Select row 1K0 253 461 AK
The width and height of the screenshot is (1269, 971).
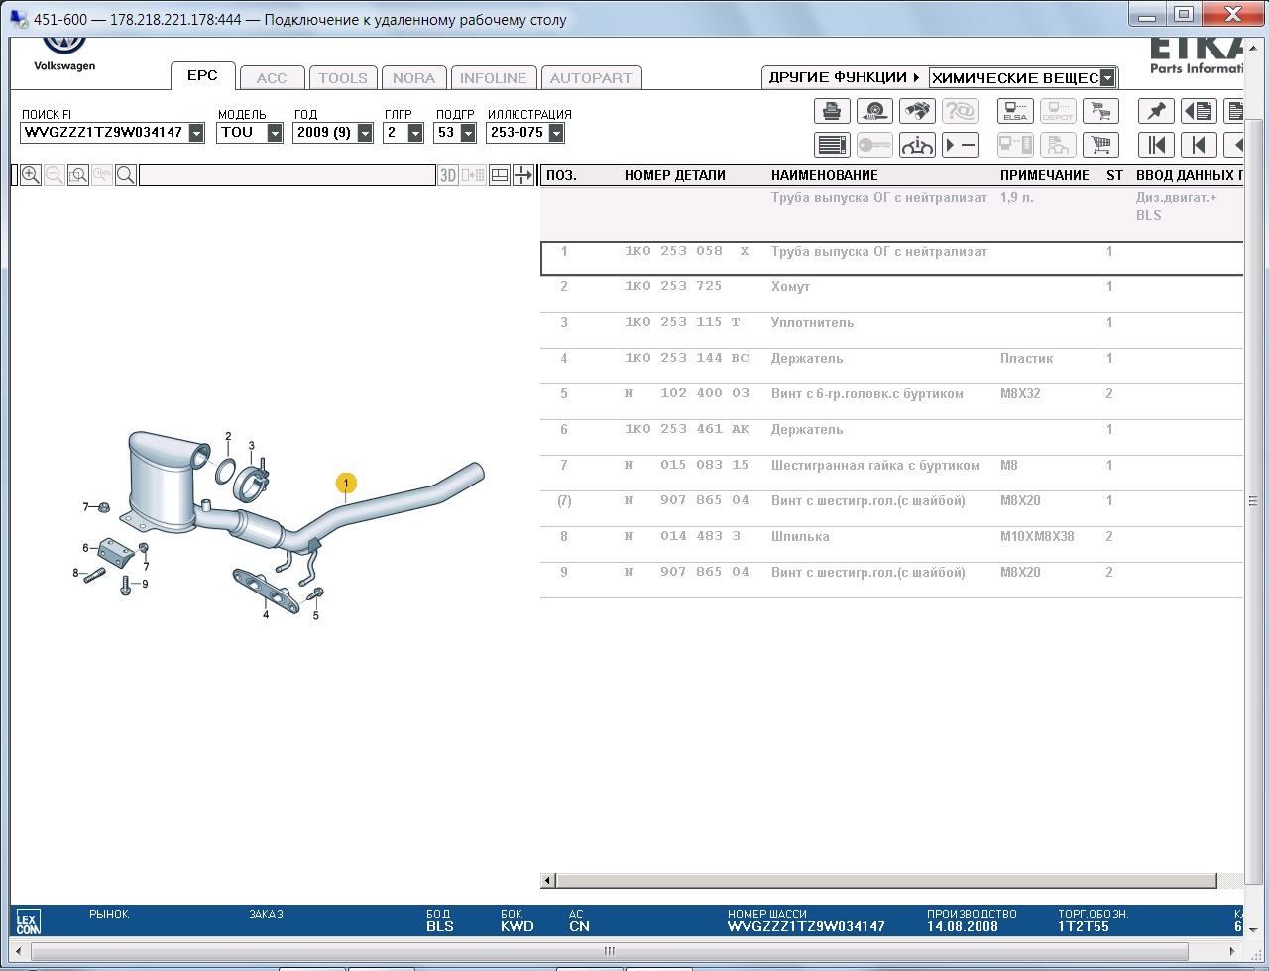892,437
